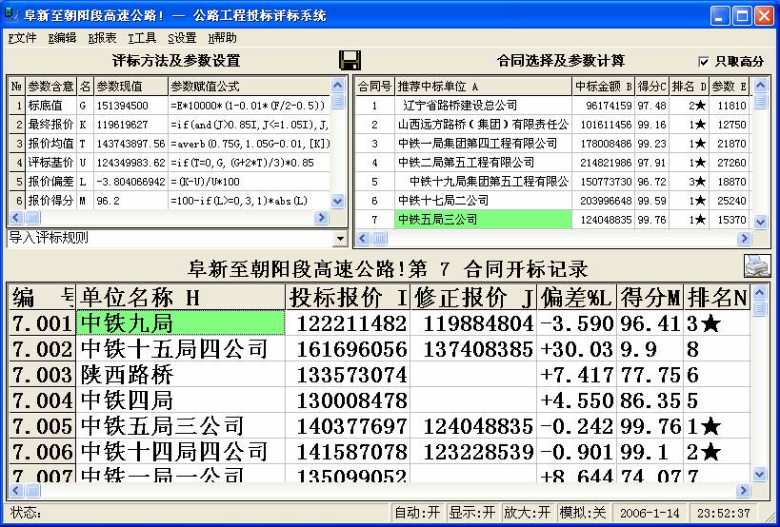Toggle the 只取高分 checkbox
Image resolution: width=780 pixels, height=527 pixels.
(x=703, y=62)
